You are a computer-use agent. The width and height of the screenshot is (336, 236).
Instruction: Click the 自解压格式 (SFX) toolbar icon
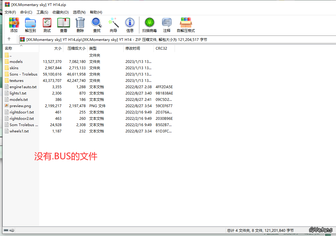pyautogui.click(x=186, y=23)
